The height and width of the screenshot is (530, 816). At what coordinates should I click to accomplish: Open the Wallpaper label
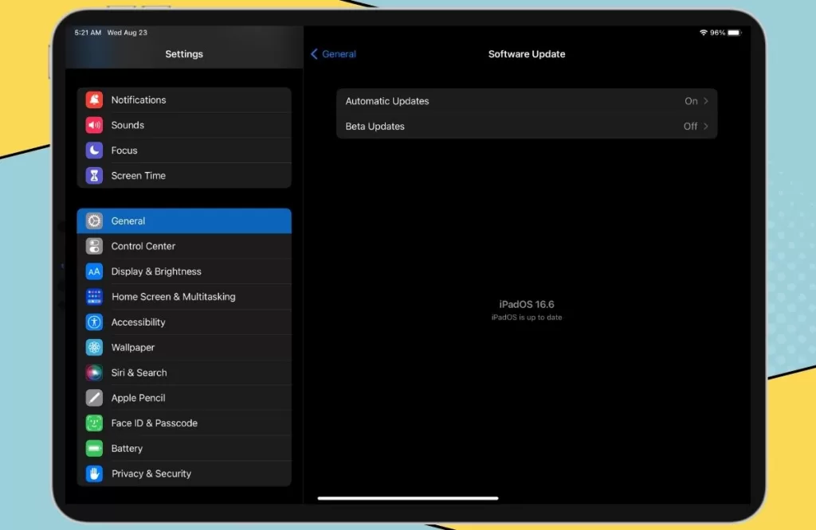tap(133, 347)
